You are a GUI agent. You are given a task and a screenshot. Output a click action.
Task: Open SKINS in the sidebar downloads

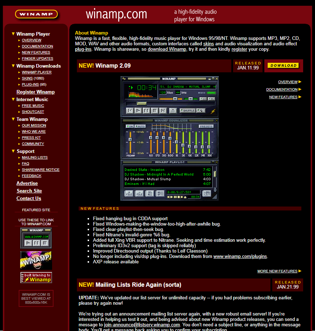point(27,78)
